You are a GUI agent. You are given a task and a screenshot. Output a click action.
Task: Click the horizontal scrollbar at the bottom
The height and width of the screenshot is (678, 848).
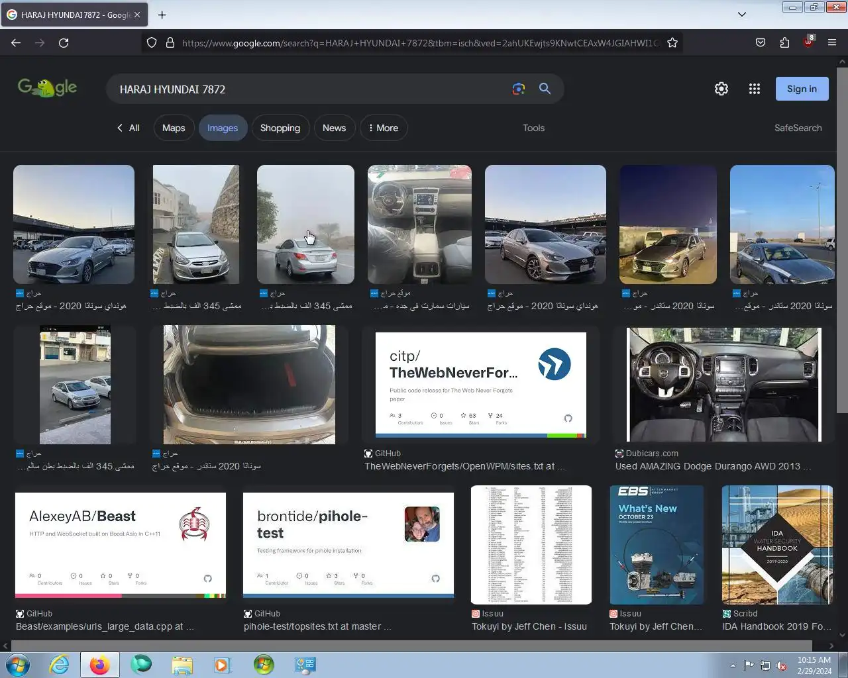tap(411, 646)
